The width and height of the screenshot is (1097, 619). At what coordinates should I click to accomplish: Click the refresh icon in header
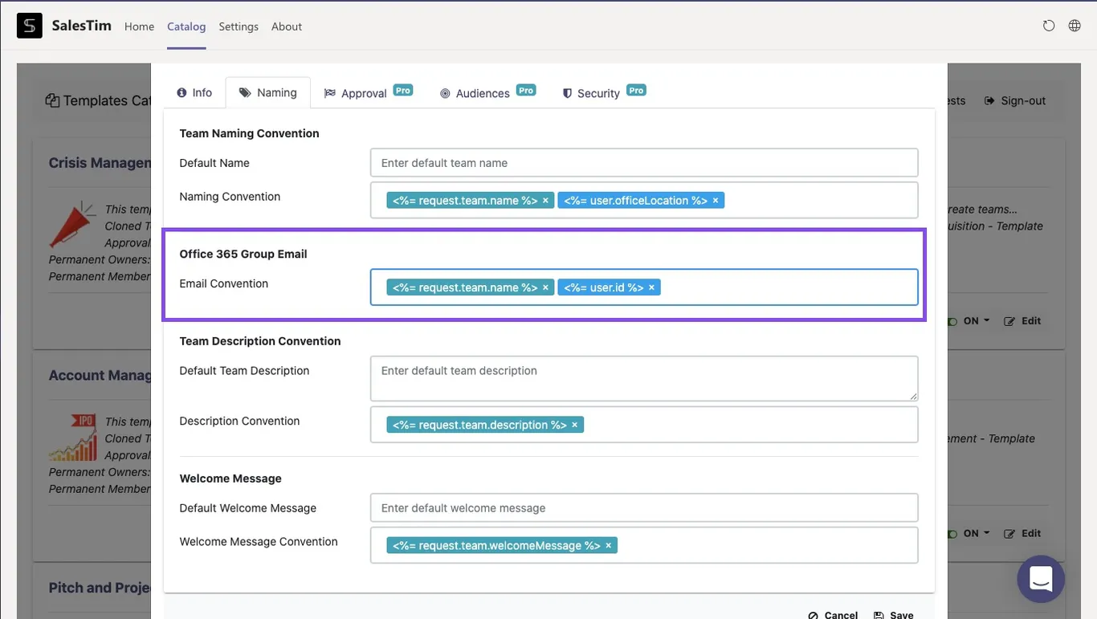[1049, 26]
